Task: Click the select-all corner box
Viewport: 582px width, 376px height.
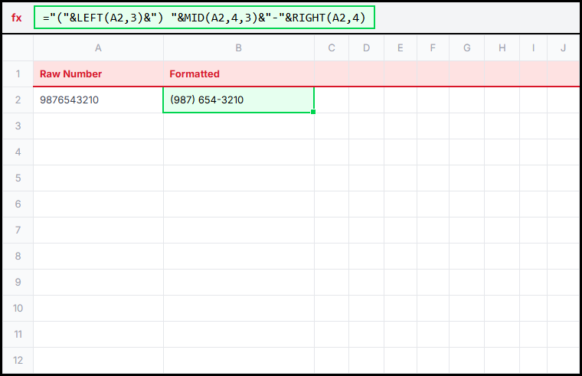Action: 18,48
